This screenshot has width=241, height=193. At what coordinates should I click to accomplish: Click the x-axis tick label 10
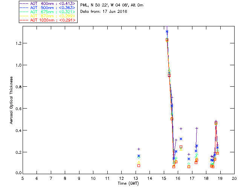tap(93, 178)
